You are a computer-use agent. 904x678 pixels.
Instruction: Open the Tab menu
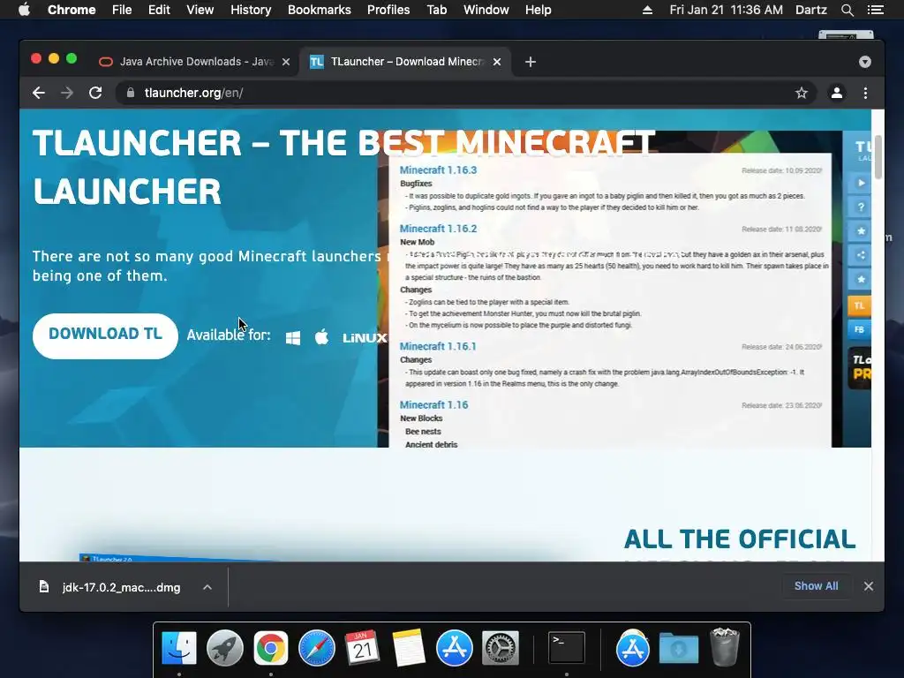click(x=437, y=10)
